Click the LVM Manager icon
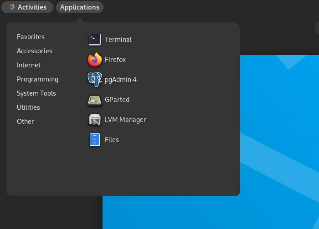Screen dimensions: 319x229 tap(94, 120)
